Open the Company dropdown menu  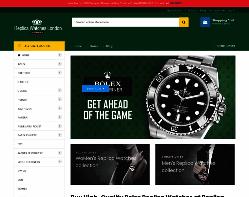[x=217, y=11]
